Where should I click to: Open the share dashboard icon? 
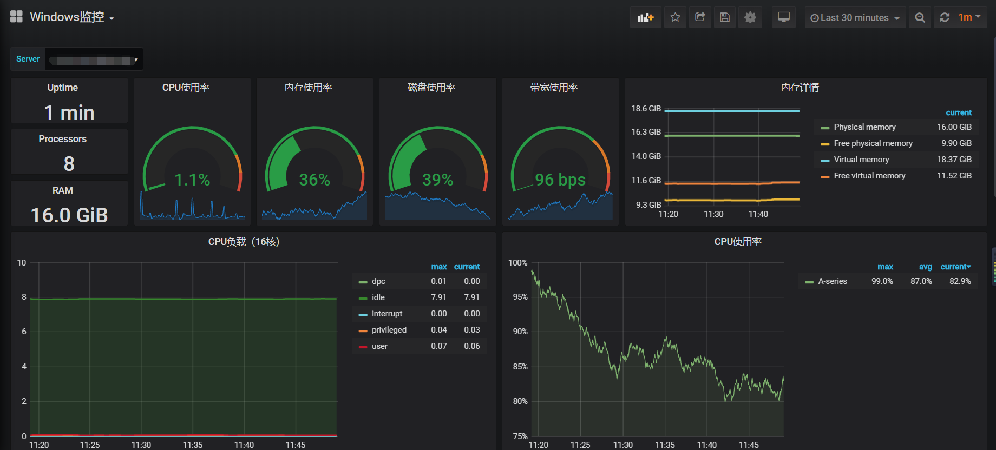point(700,17)
